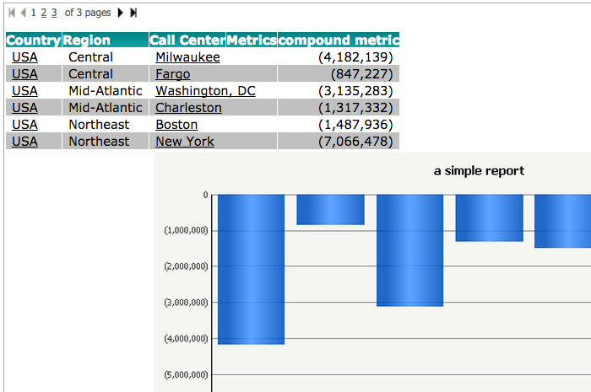Click the (4,000,000) axis label

(x=187, y=339)
